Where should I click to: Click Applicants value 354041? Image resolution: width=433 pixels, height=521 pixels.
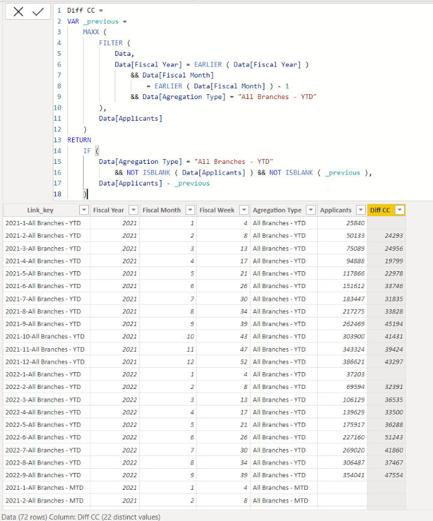click(354, 475)
